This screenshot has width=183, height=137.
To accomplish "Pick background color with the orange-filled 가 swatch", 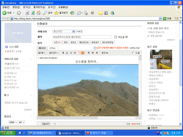I will click(x=83, y=53).
